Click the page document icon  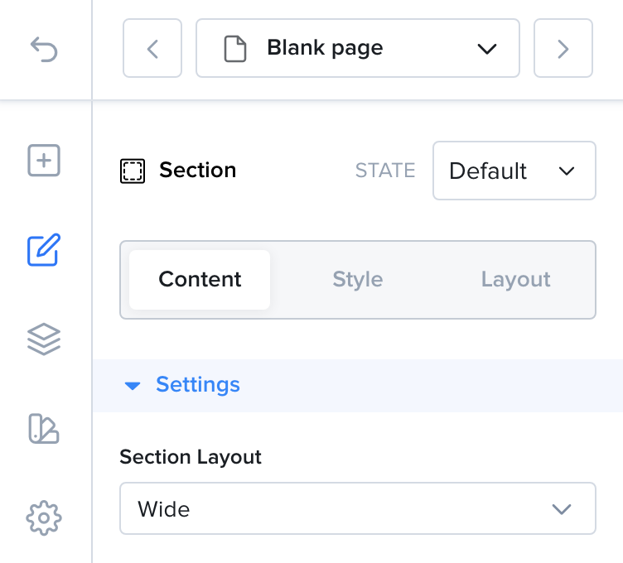point(235,49)
